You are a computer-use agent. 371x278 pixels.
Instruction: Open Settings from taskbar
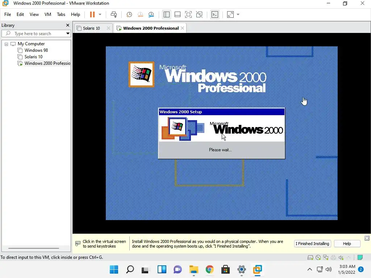click(242, 269)
